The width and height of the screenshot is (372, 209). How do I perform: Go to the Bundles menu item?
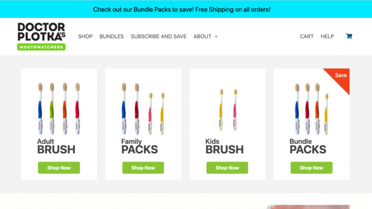[112, 37]
